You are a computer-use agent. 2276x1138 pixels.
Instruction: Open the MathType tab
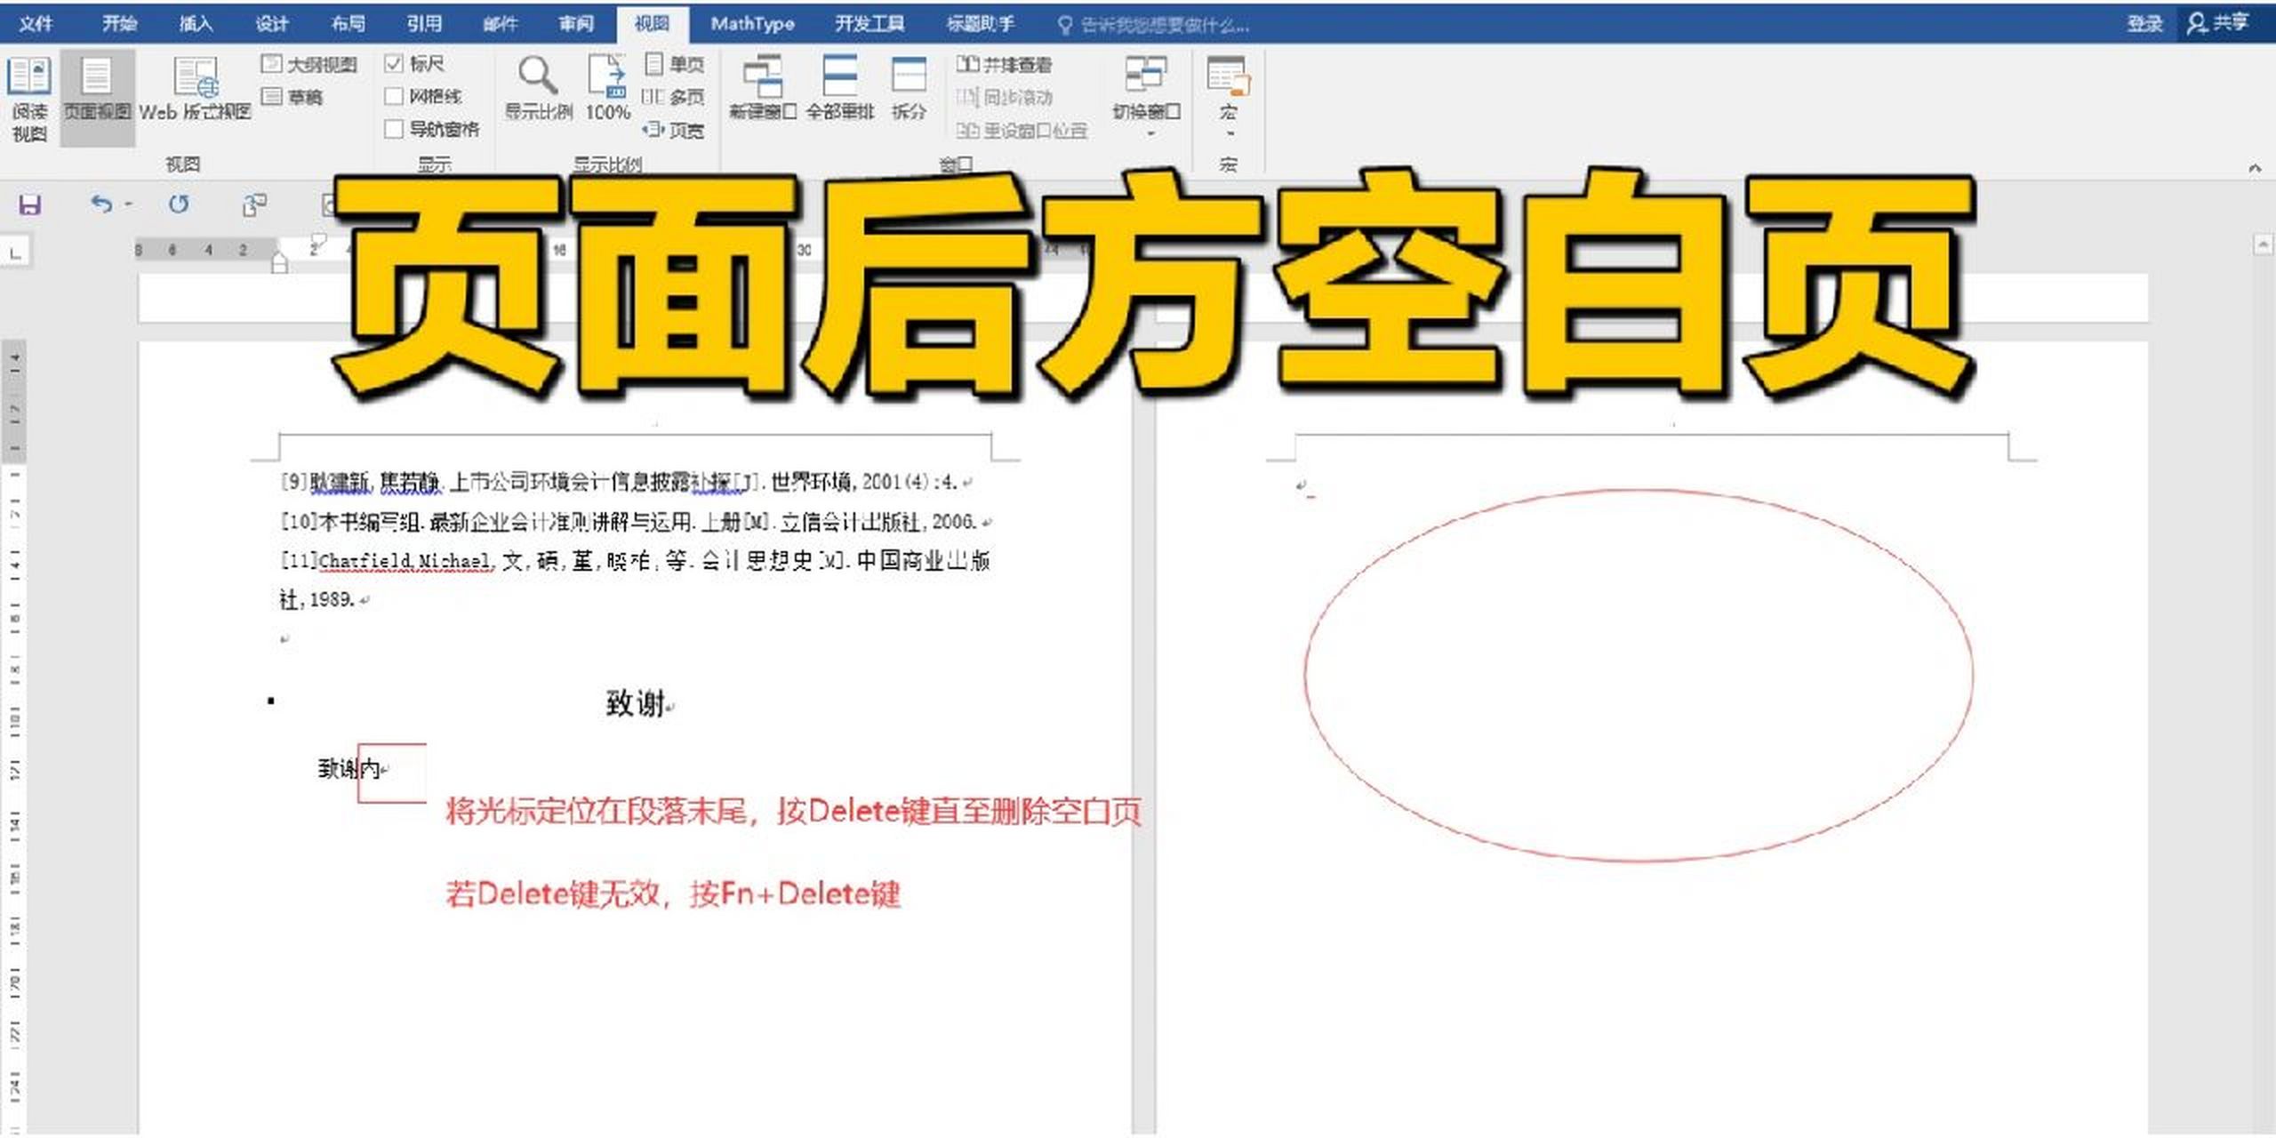(752, 23)
